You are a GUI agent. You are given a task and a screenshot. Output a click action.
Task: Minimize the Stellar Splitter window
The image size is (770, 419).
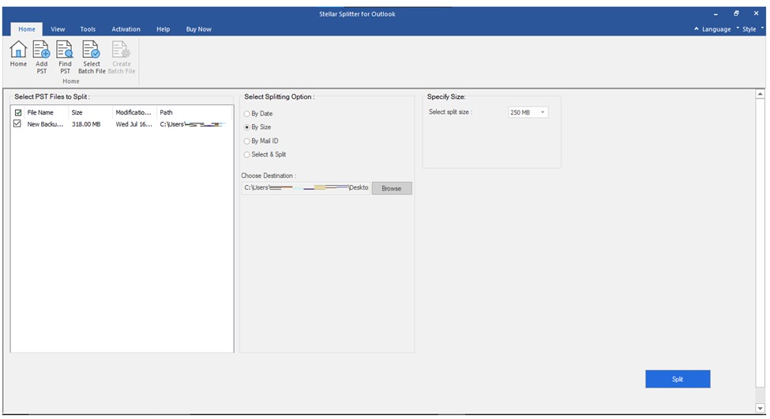[x=716, y=14]
